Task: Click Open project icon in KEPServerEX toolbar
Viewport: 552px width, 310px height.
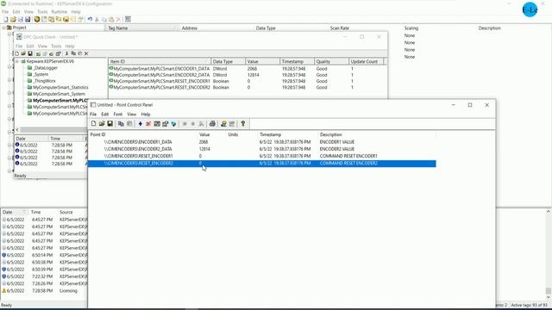Action: (x=13, y=19)
